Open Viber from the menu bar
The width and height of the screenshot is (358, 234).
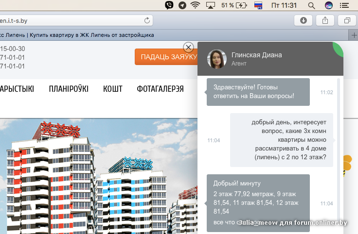point(169,5)
